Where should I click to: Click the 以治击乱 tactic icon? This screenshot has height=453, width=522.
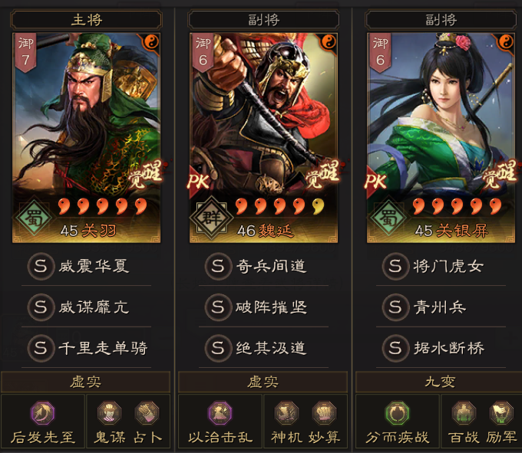(220, 413)
